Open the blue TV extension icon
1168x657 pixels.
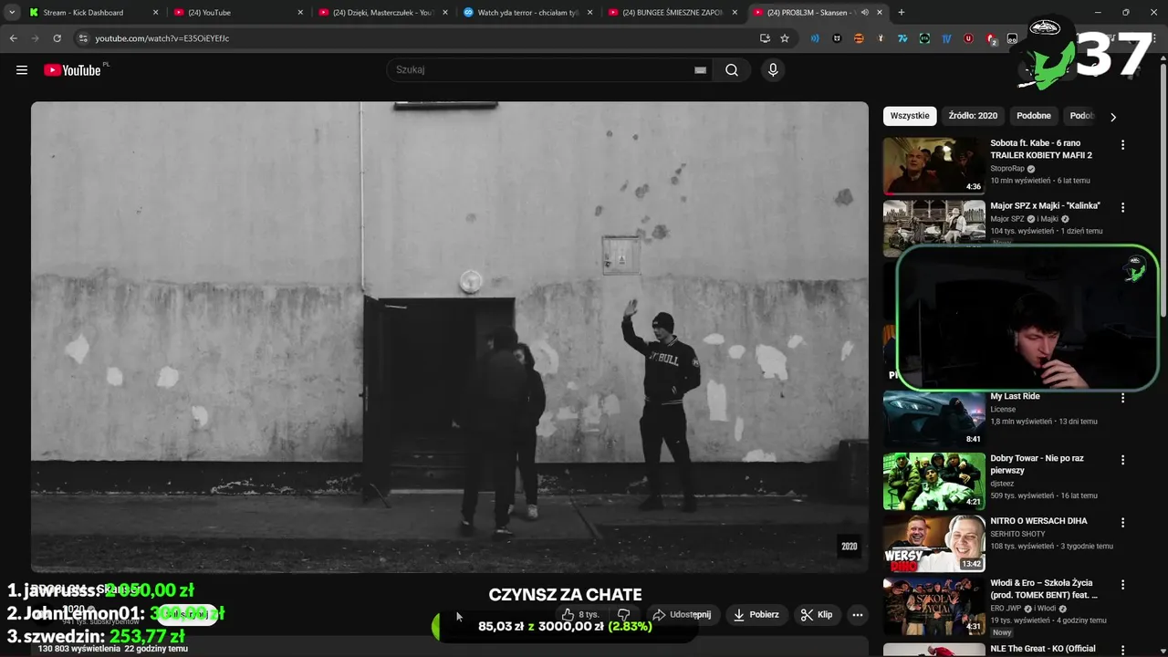(946, 38)
